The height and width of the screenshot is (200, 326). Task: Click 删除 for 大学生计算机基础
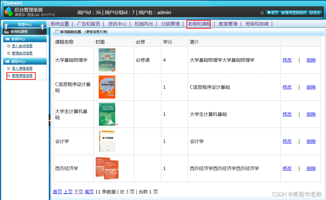click(311, 114)
